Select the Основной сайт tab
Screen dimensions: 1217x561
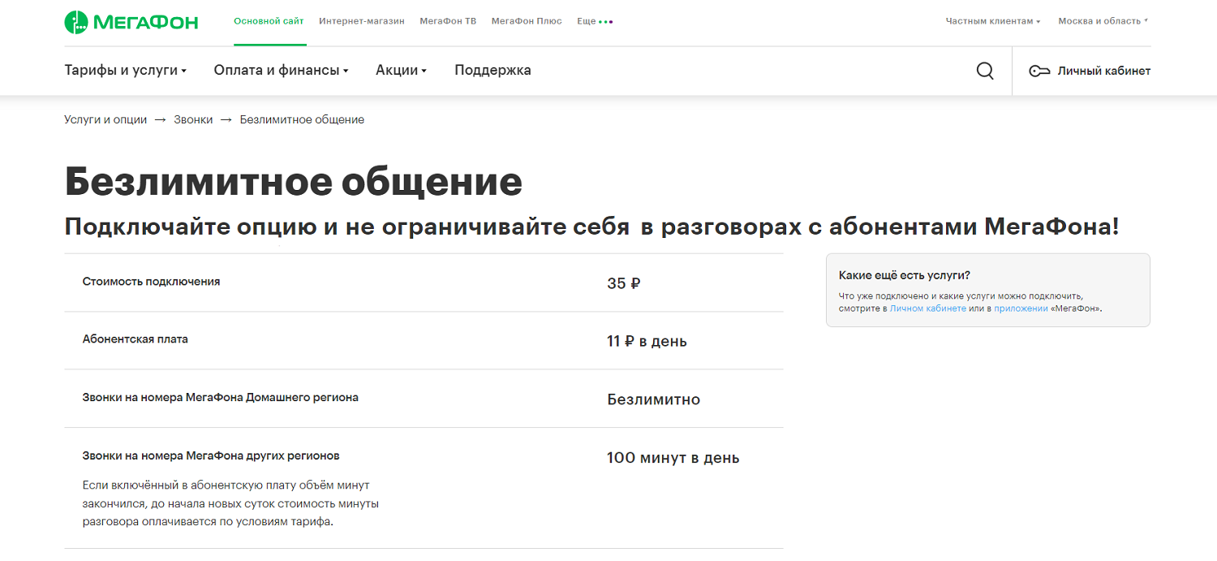[x=269, y=21]
